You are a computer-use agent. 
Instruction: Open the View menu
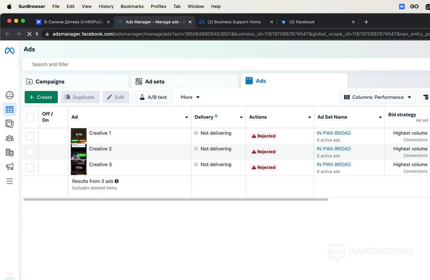pos(86,6)
